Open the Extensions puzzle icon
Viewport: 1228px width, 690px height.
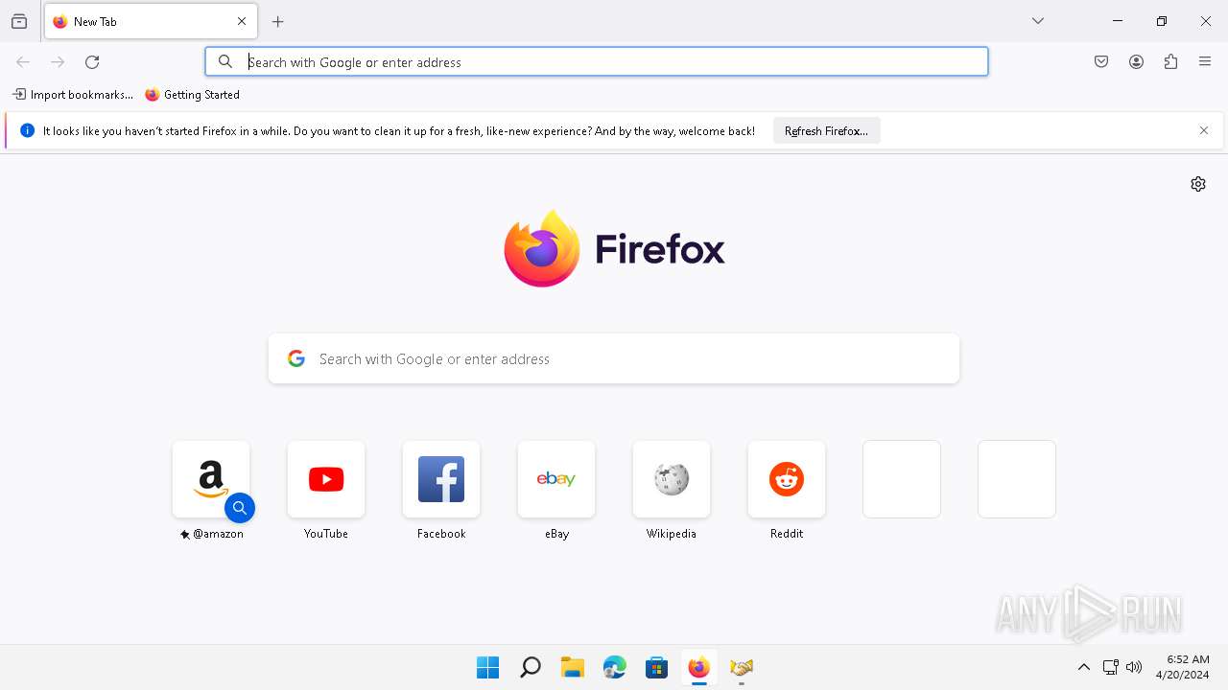(x=1170, y=62)
